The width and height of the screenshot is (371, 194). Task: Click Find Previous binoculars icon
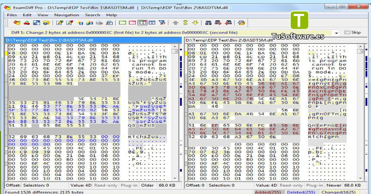pyautogui.click(x=228, y=23)
